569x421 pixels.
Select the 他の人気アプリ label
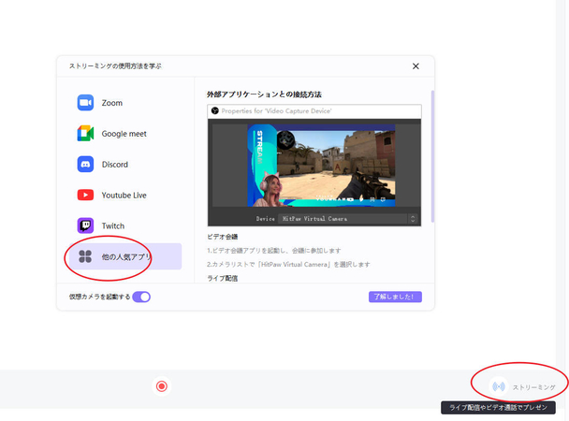pos(126,257)
